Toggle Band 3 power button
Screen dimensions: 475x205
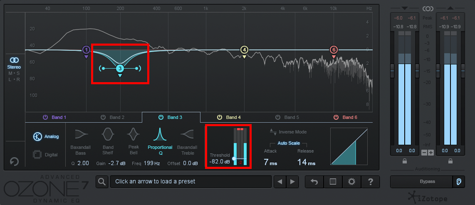click(x=161, y=117)
